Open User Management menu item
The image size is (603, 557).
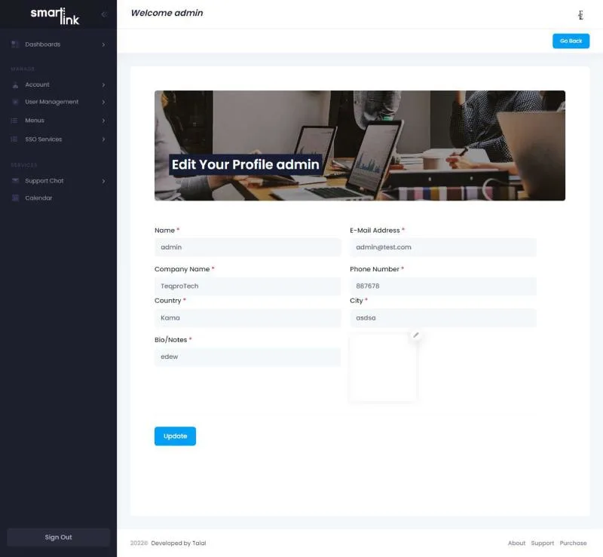[x=58, y=102]
